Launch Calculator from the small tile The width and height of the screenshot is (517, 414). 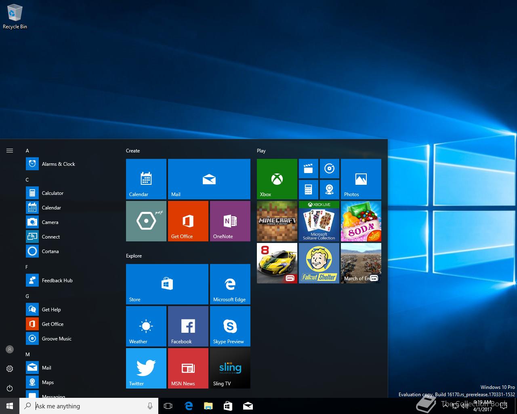[309, 190]
